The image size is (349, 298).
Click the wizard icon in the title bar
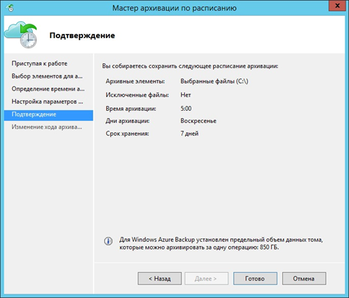pyautogui.click(x=10, y=8)
